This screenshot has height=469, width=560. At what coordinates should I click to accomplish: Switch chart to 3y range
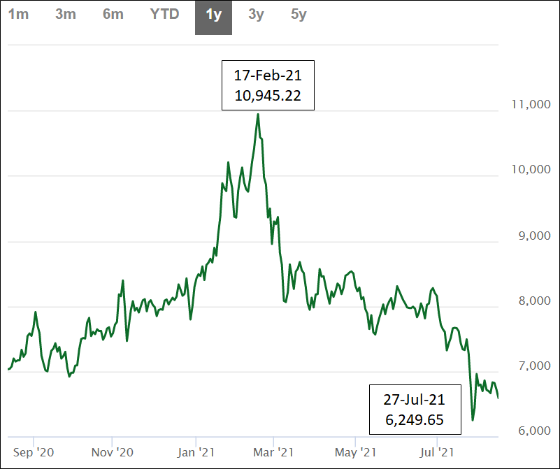(256, 15)
